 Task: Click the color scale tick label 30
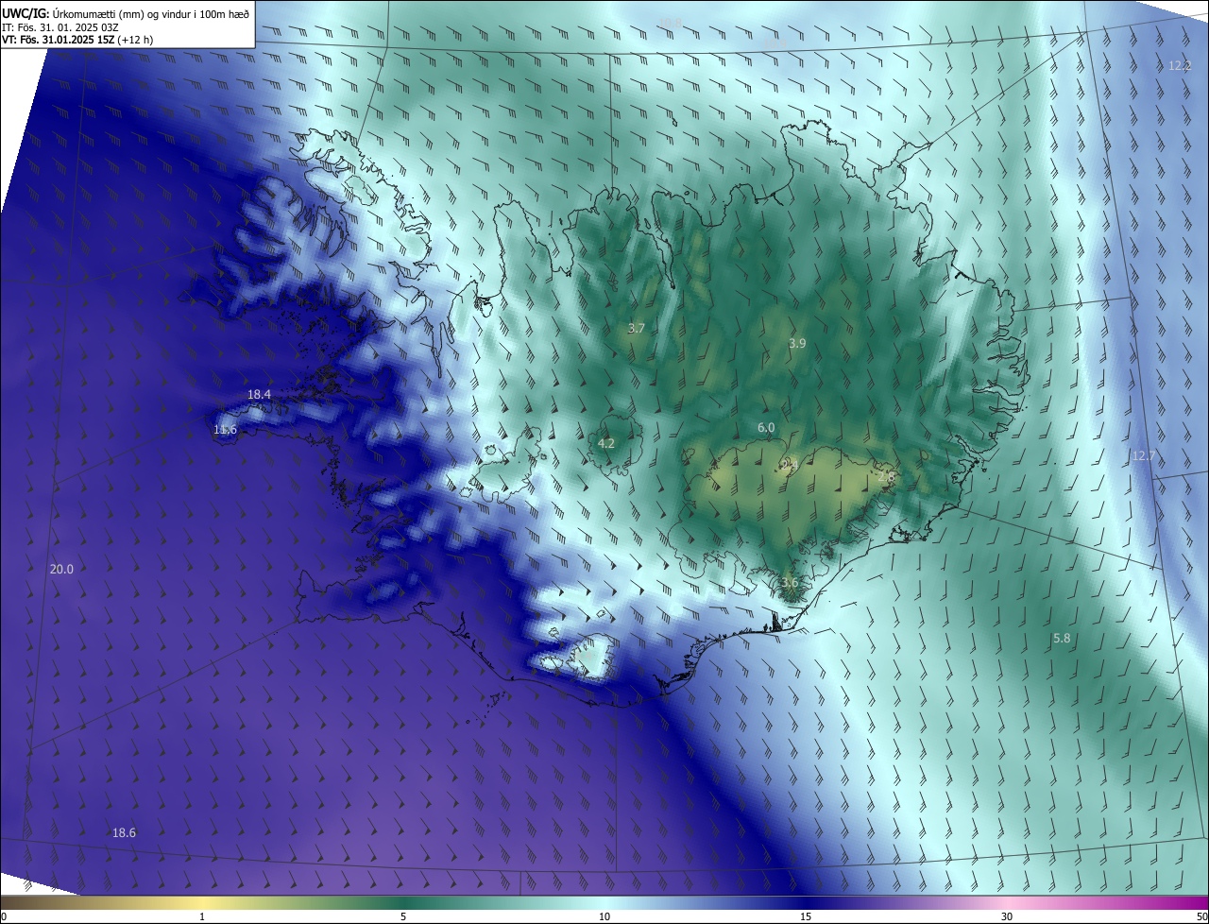click(1007, 917)
